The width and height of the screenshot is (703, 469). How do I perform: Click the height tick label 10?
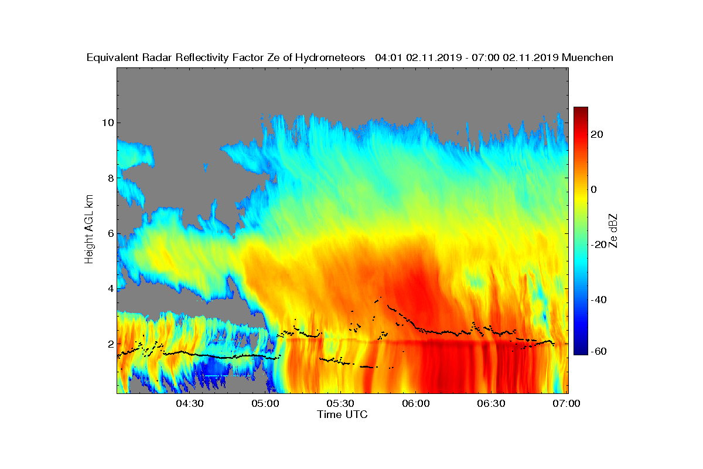point(107,123)
